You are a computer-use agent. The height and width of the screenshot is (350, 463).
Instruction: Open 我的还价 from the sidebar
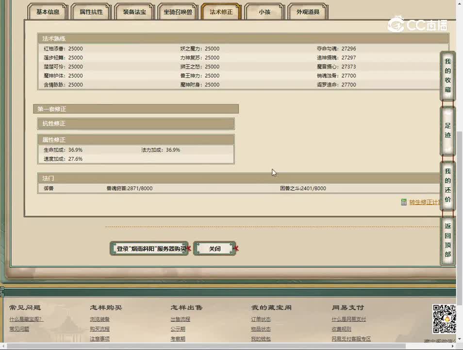[447, 186]
